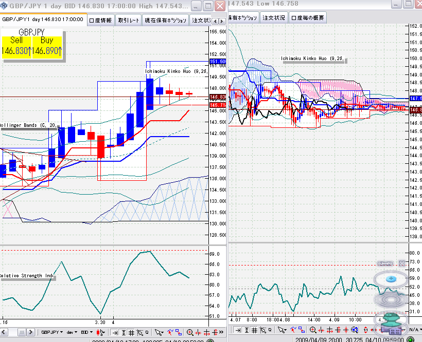Click the magnifier zoom-in icon, right toolbar
Image resolution: width=422 pixels, height=342 pixels.
click(x=313, y=330)
